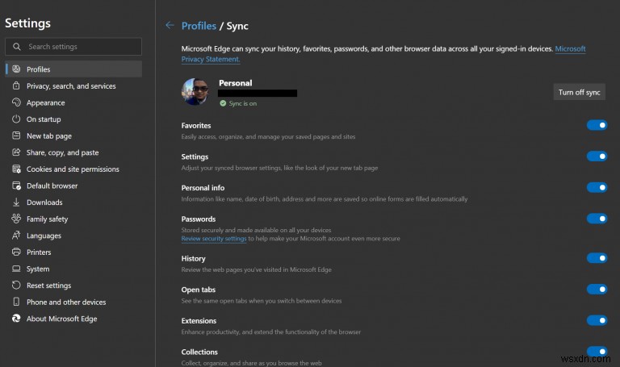Click the Profiles breadcrumb link
Image resolution: width=620 pixels, height=367 pixels.
tap(199, 26)
